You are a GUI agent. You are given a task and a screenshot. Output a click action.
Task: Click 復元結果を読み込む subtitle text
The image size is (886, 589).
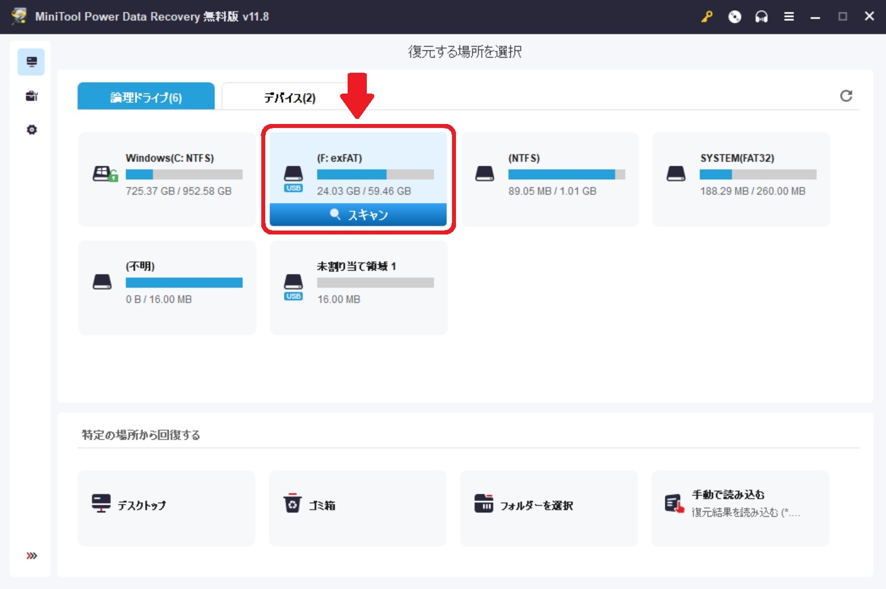745,512
